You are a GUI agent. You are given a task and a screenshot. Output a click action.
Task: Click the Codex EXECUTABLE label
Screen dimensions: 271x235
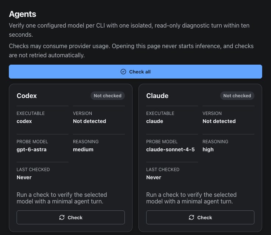point(31,113)
